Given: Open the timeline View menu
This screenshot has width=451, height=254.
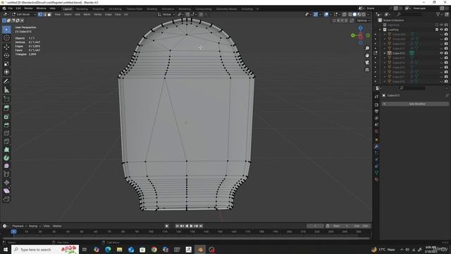Looking at the screenshot, I should pos(47,226).
